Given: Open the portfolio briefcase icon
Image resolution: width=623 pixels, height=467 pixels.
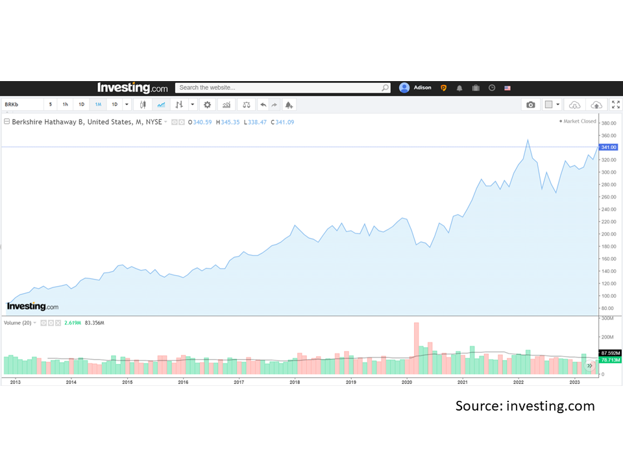Looking at the screenshot, I should [x=476, y=88].
